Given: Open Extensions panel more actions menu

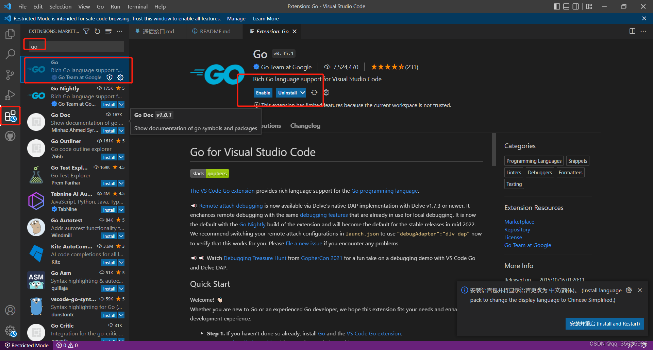Looking at the screenshot, I should (119, 31).
